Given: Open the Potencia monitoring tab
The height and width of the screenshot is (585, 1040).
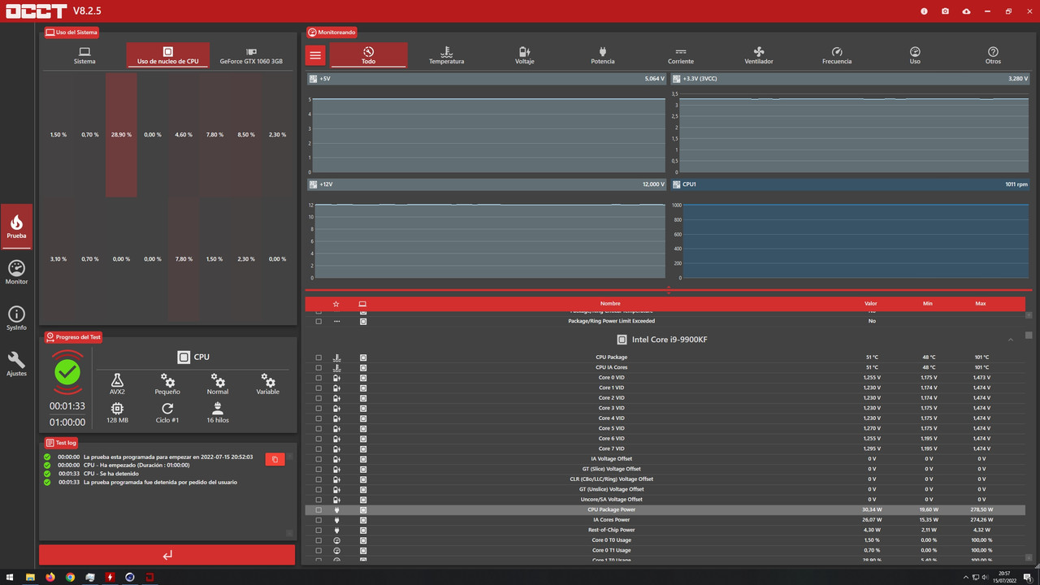Looking at the screenshot, I should [602, 55].
